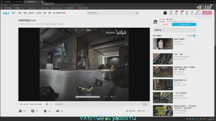Viewport: 216px width, 121px height.
Task: Click the 发送 send danmaku button
Action: tap(145, 104)
